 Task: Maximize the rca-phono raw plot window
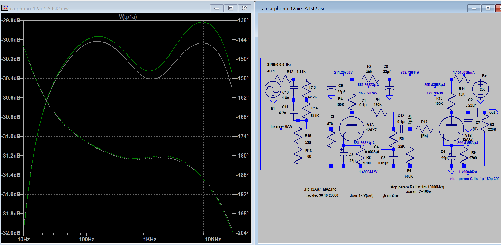tap(230, 8)
